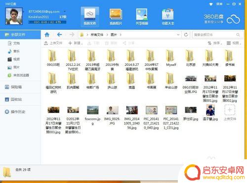247x183 pixels.
Task: View 操作历史 operation history
Action: click(15, 112)
